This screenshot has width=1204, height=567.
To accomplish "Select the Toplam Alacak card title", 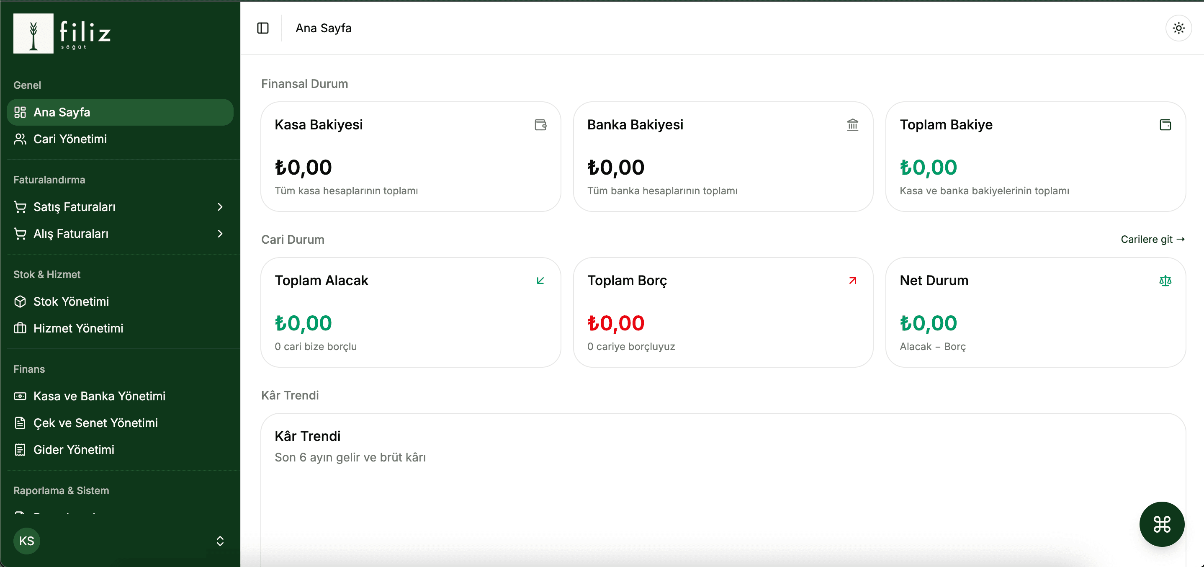I will [x=321, y=281].
